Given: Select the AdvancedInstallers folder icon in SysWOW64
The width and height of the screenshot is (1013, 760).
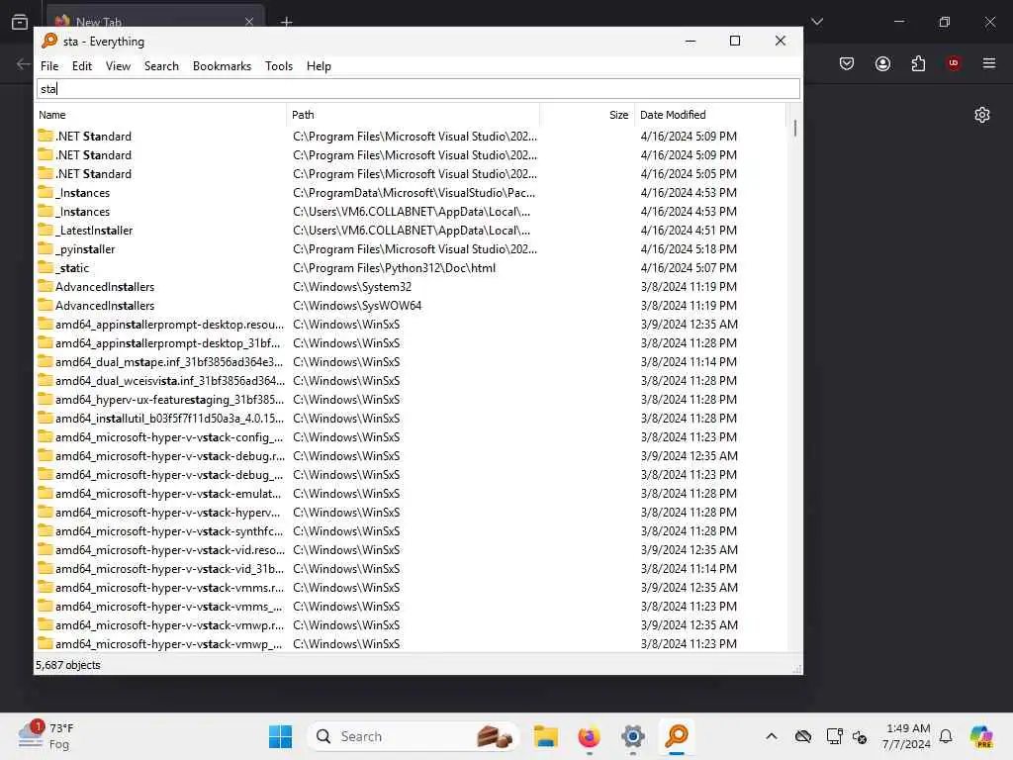Looking at the screenshot, I should [46, 305].
